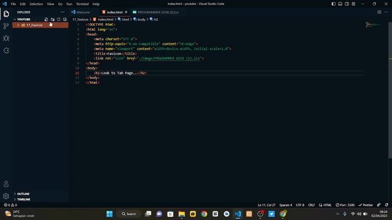This screenshot has height=220, width=392.
Task: Click Ln 11, Col 27 cursor position
Action: coord(266,205)
